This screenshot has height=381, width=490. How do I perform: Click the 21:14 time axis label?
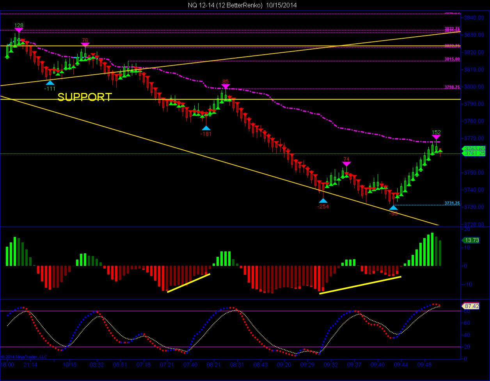point(30,365)
